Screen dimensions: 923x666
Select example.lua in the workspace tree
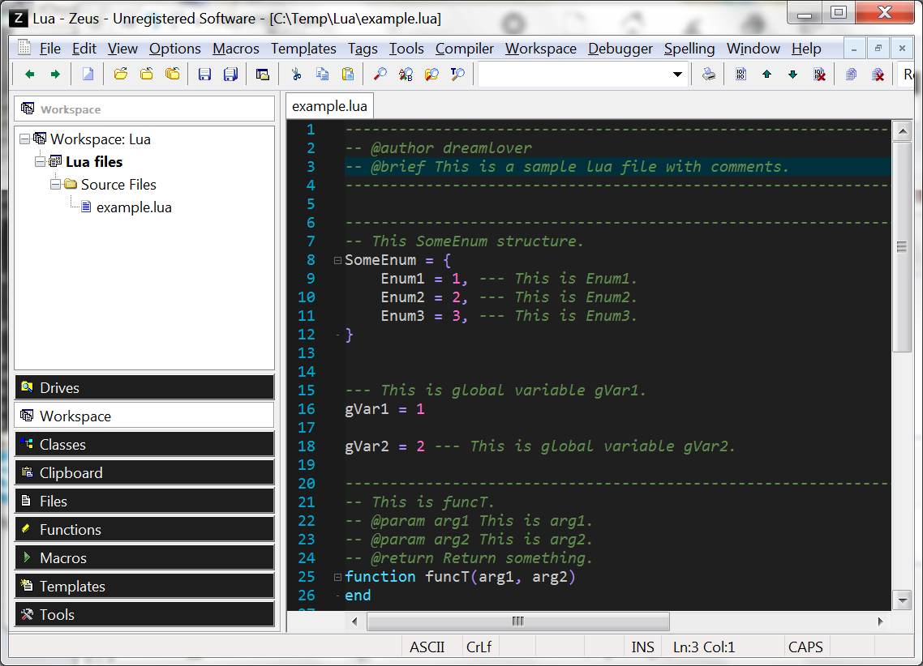click(134, 207)
